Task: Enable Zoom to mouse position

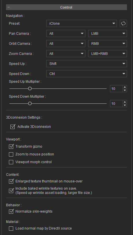Action: [x=11, y=154]
